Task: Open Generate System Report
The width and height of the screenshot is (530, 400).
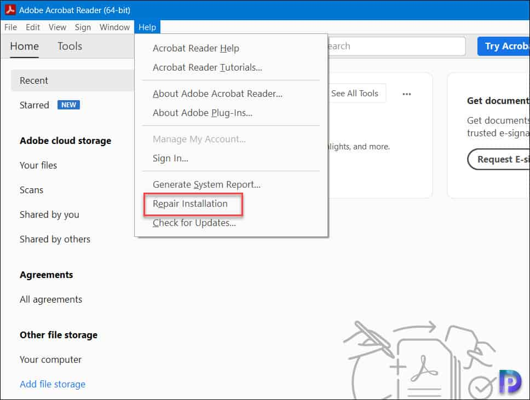Action: (x=206, y=184)
